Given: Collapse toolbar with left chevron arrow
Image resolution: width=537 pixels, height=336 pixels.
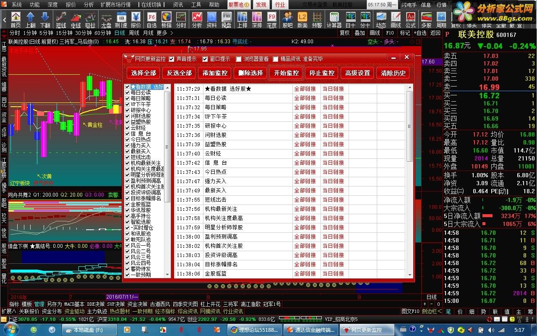Looking at the screenshot, I should [x=4, y=19].
